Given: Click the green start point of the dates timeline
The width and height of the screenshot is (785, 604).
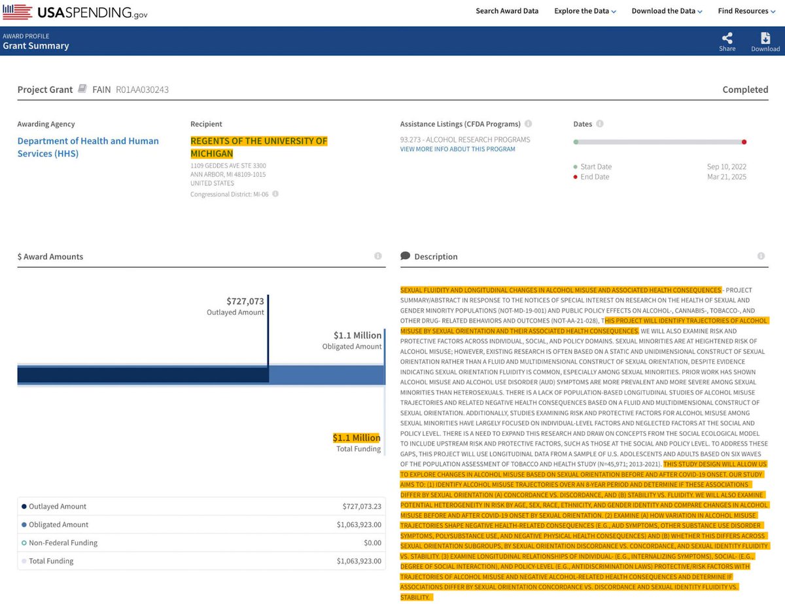Looking at the screenshot, I should (576, 141).
